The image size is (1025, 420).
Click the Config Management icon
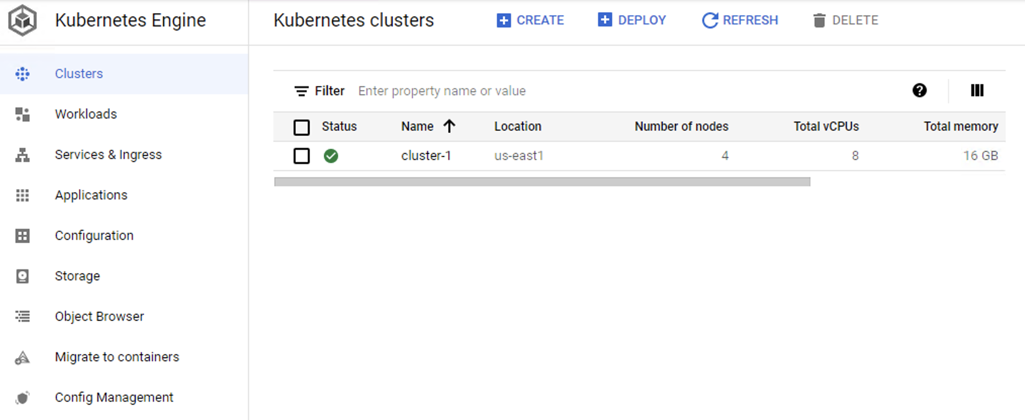coord(22,398)
